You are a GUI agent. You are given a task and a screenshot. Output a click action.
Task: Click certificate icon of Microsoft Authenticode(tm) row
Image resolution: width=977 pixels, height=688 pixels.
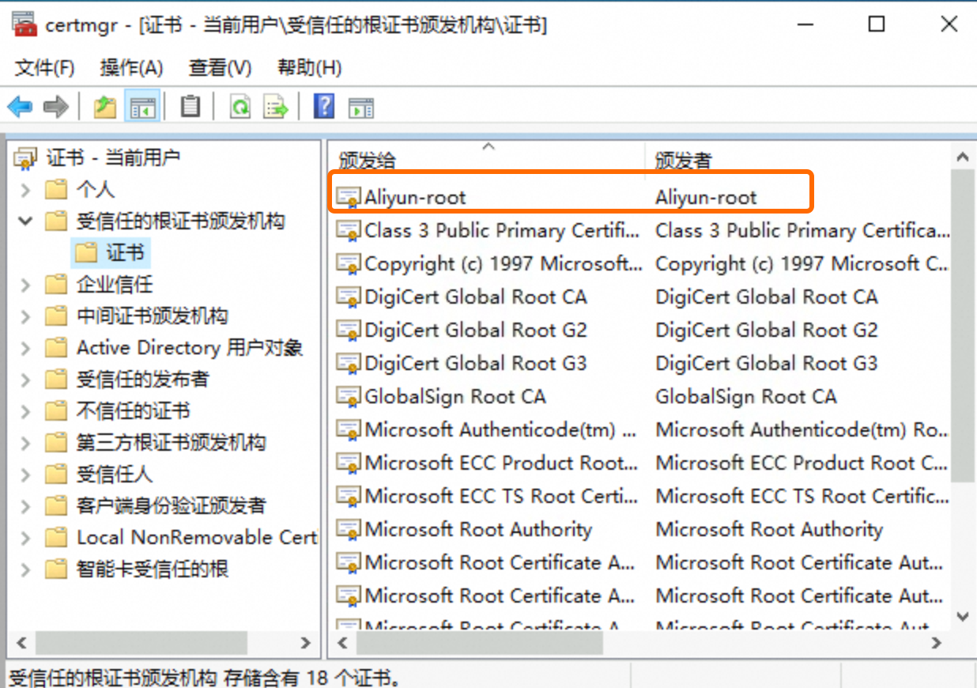pyautogui.click(x=349, y=430)
